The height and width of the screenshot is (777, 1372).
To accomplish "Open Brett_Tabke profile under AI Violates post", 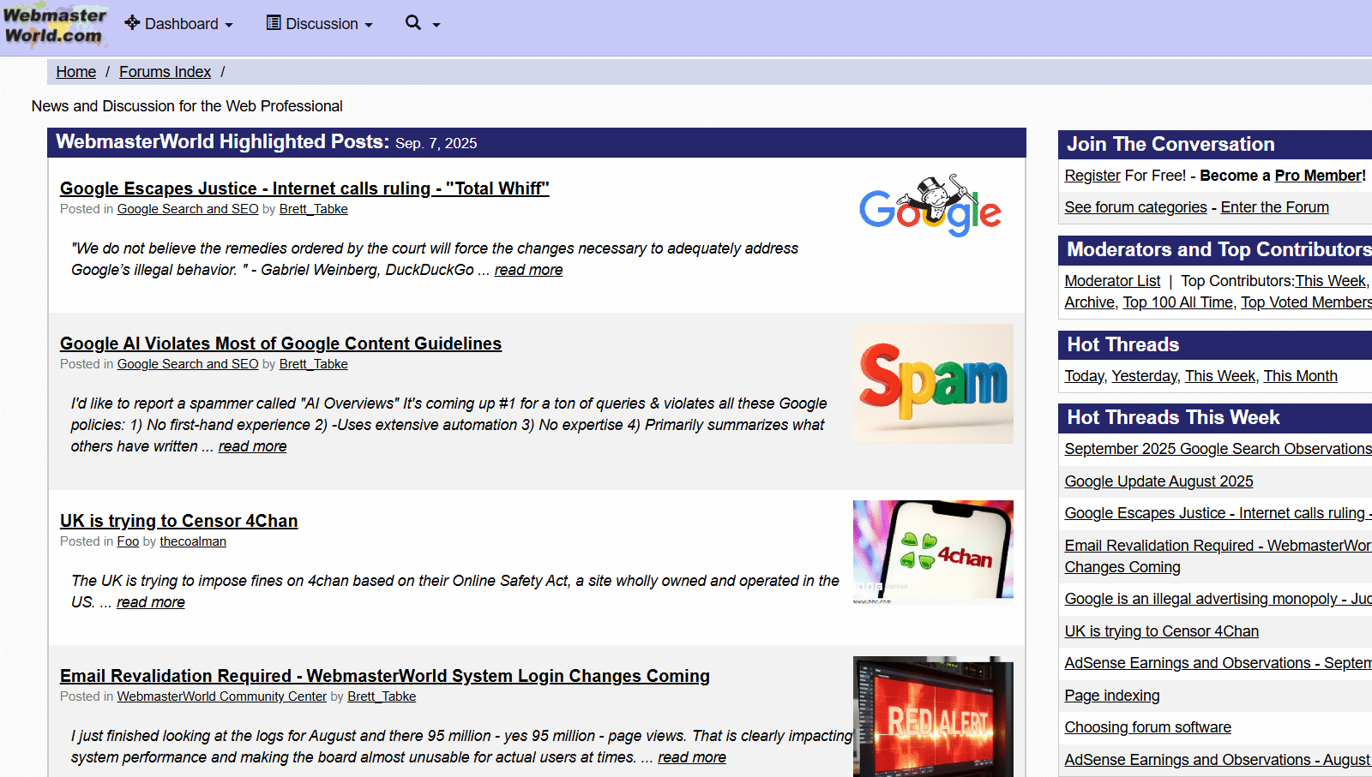I will pyautogui.click(x=314, y=364).
